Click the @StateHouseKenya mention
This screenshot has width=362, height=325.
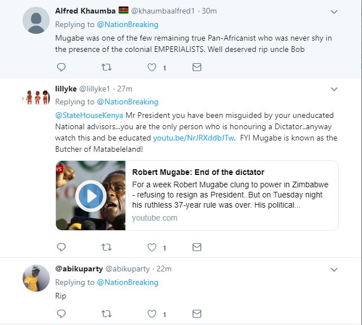[x=81, y=115]
